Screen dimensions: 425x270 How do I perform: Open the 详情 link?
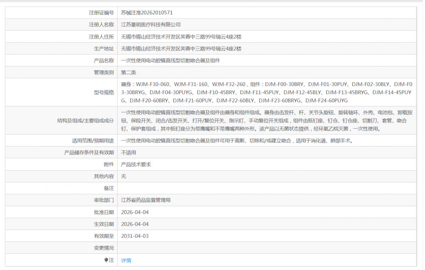pyautogui.click(x=126, y=260)
